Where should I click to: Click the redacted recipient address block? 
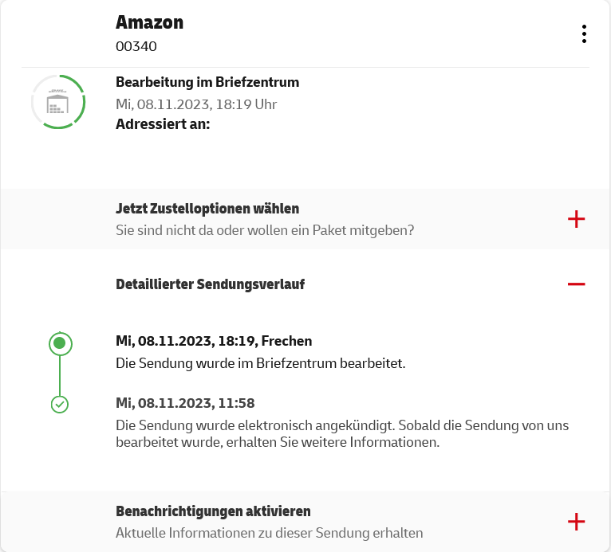332,155
